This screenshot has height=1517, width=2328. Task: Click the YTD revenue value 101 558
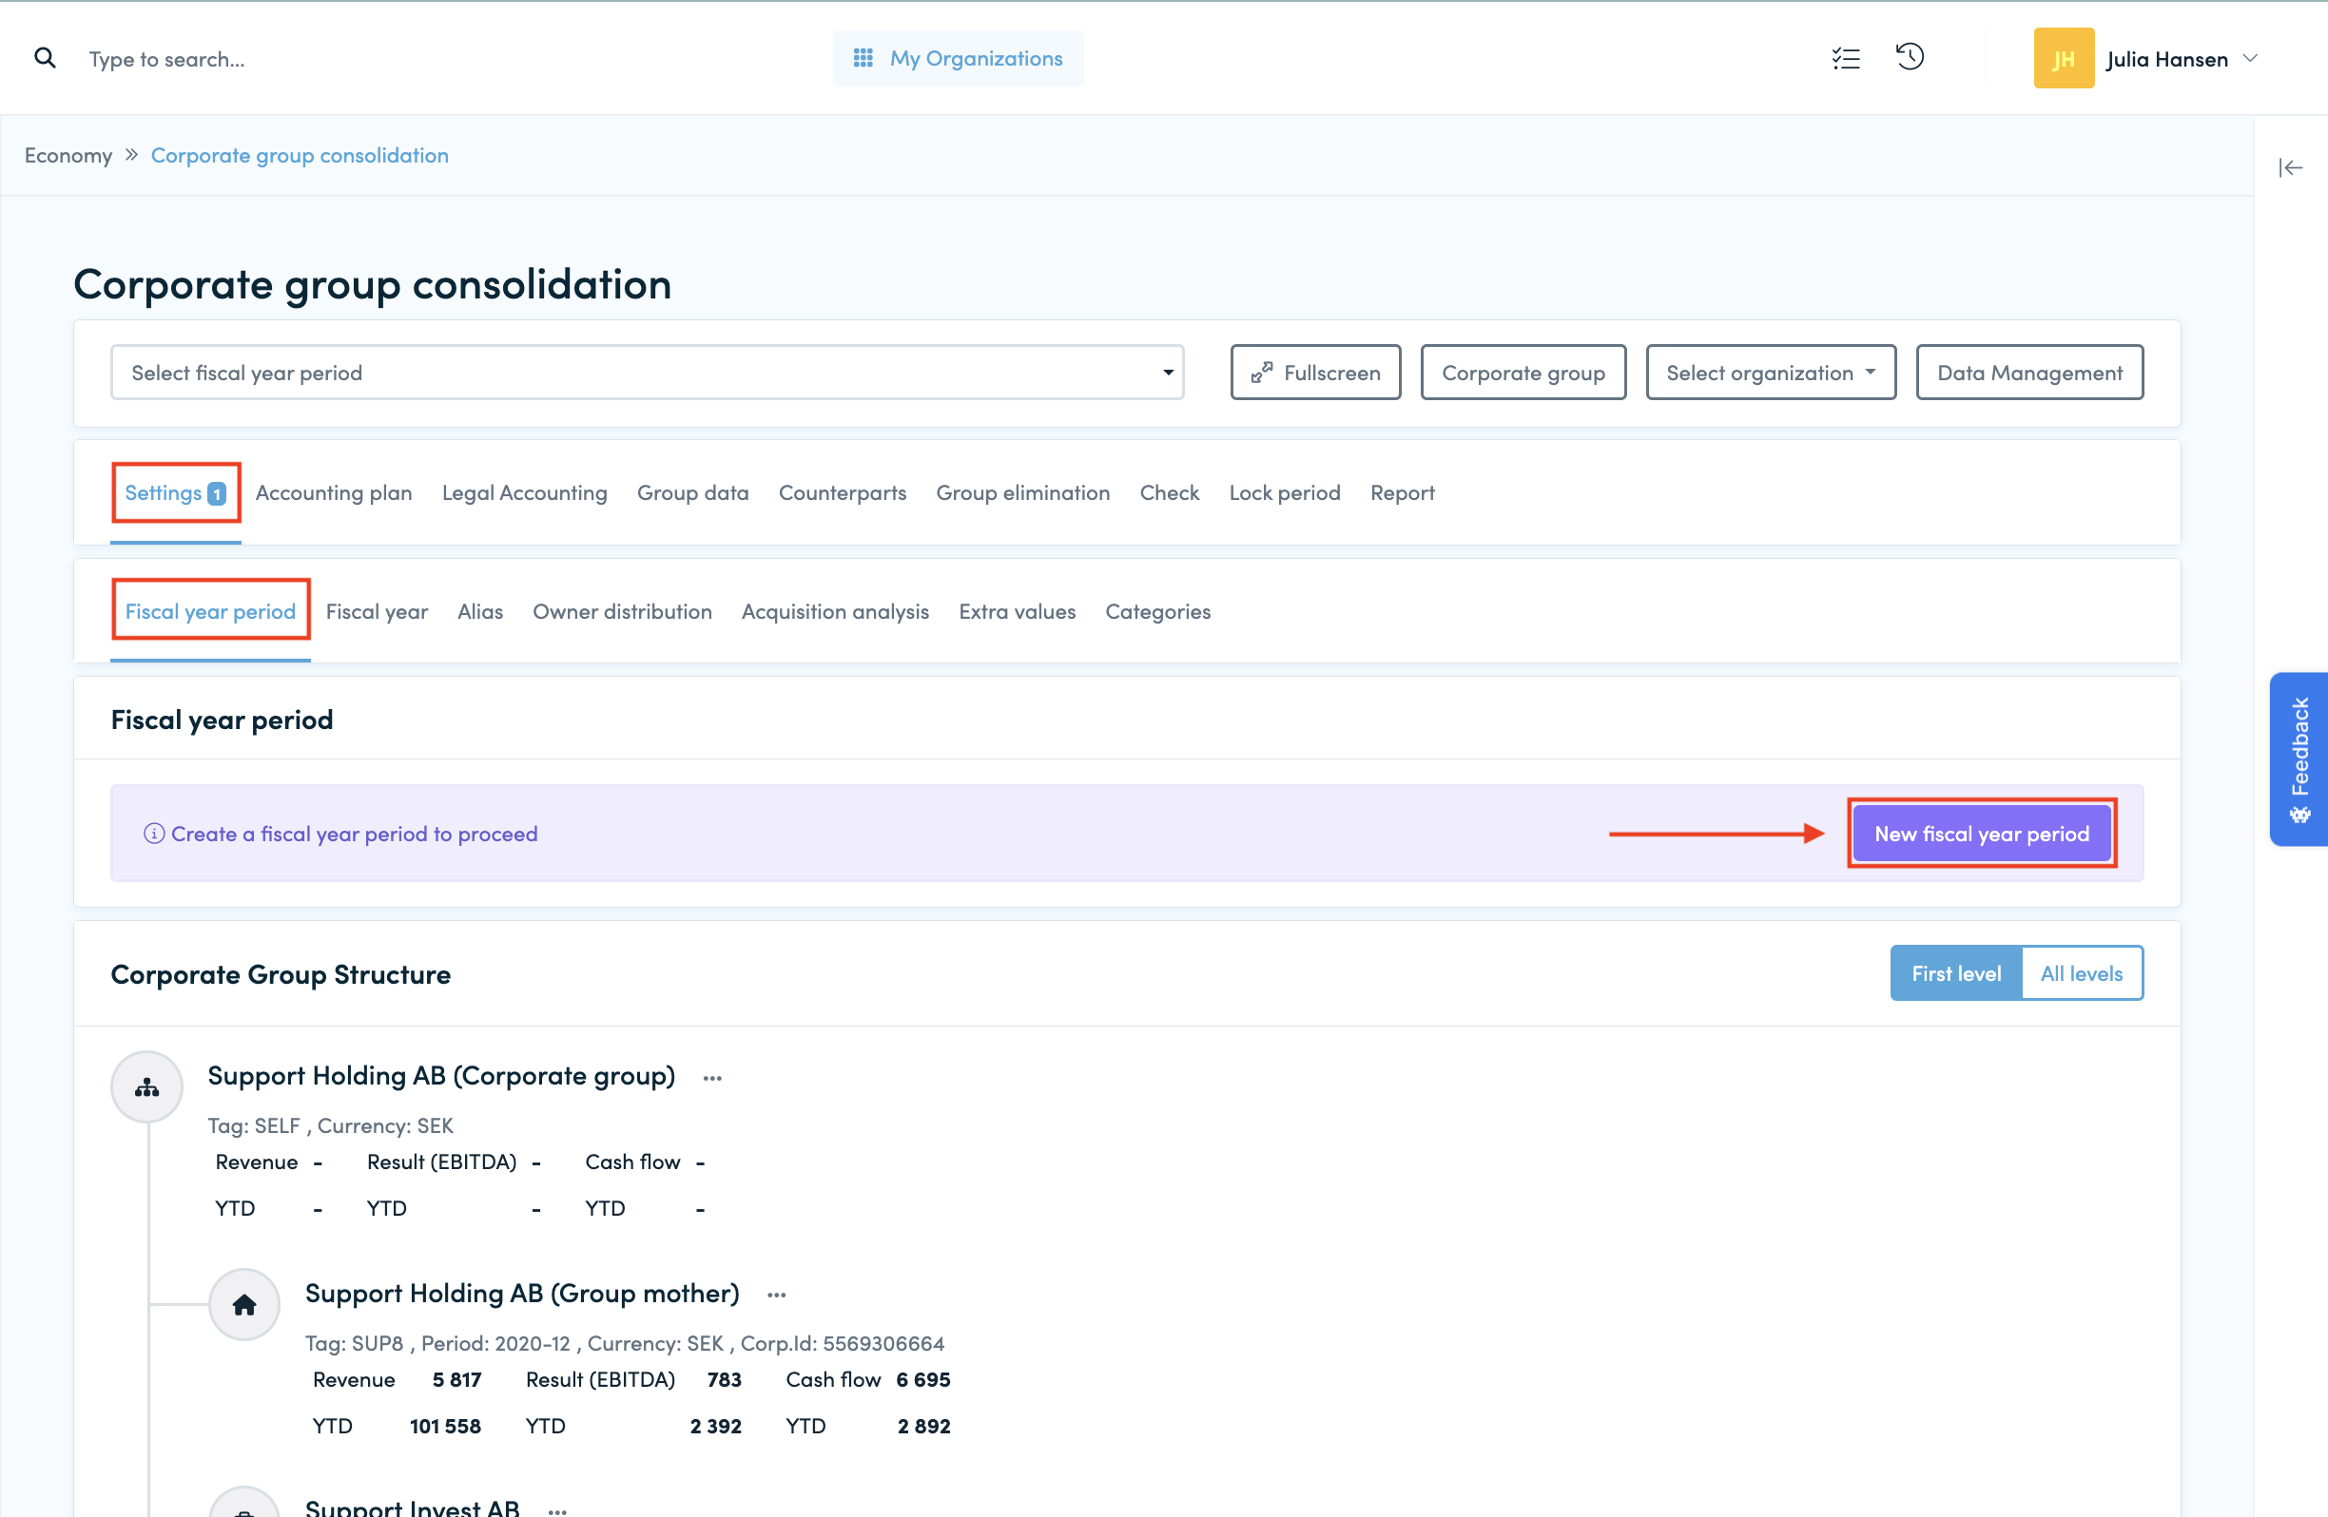[445, 1426]
